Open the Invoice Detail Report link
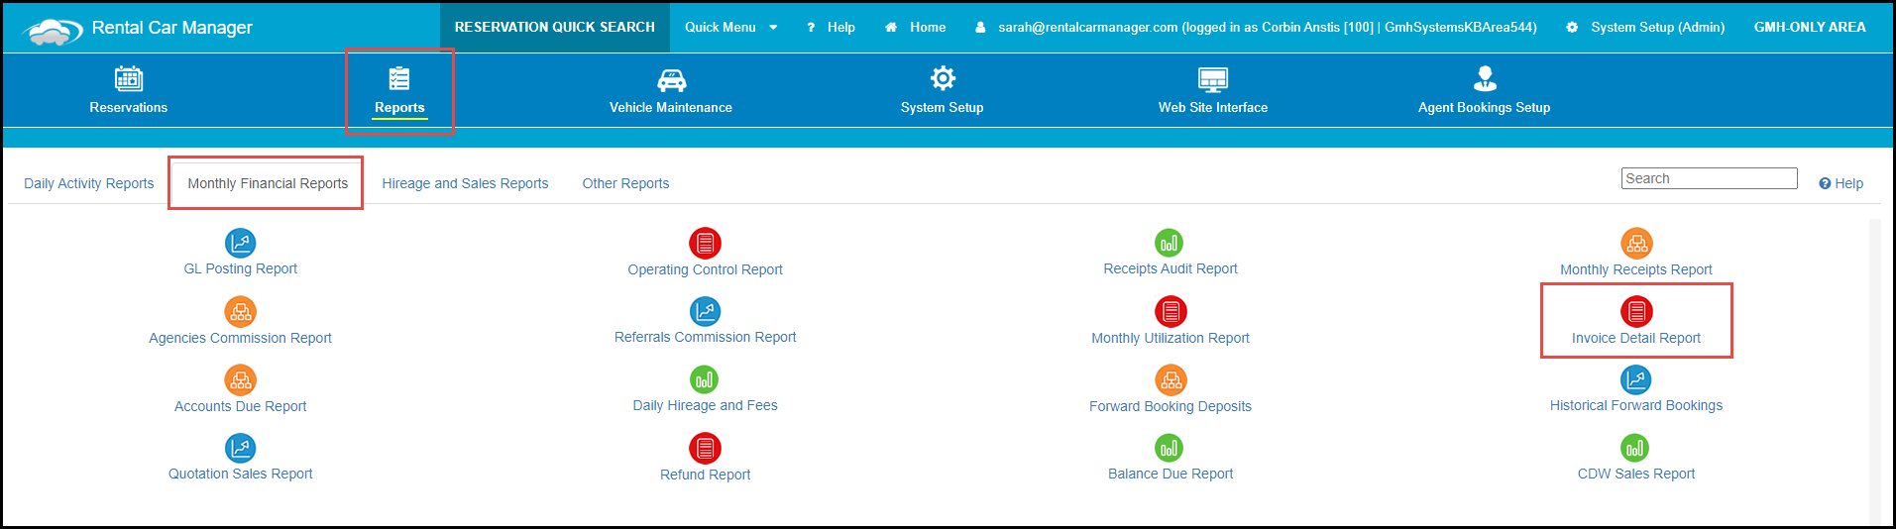 (1636, 338)
